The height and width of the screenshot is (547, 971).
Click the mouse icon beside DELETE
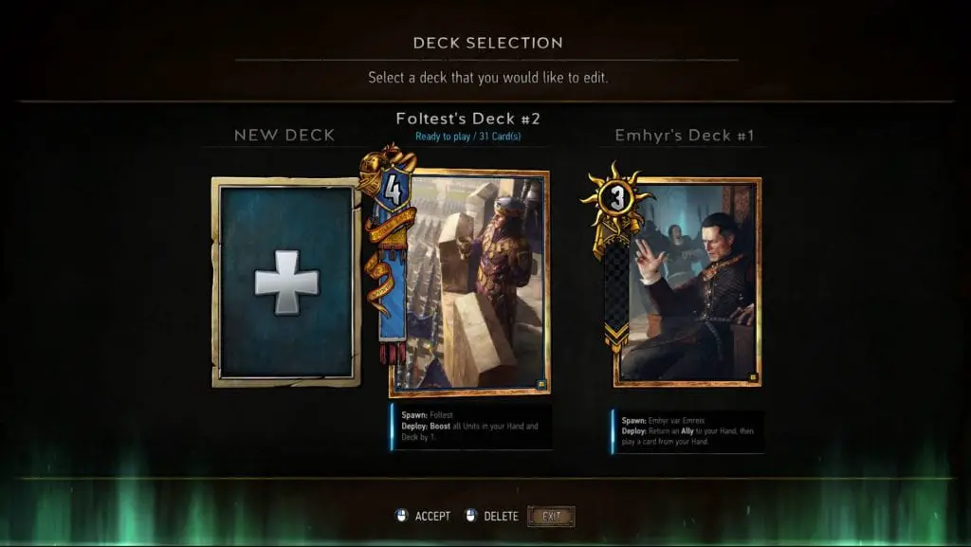tap(470, 516)
